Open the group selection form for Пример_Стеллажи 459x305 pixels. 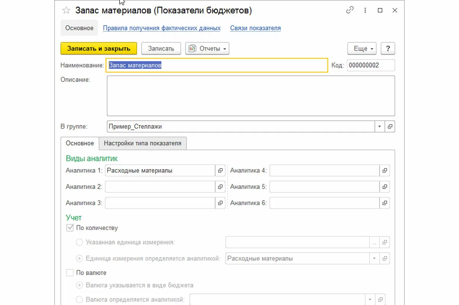[390, 127]
